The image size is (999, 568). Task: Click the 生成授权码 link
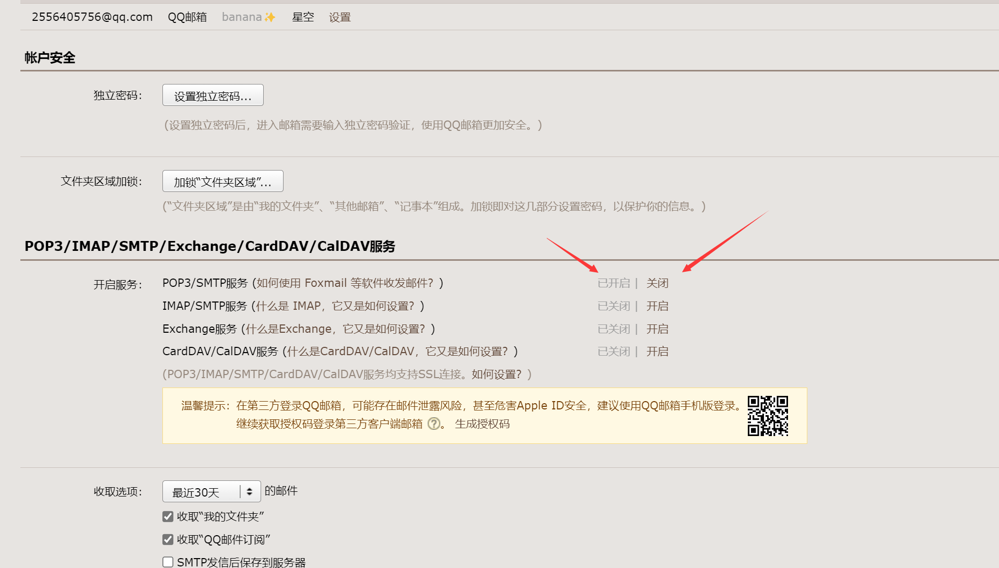pyautogui.click(x=483, y=424)
